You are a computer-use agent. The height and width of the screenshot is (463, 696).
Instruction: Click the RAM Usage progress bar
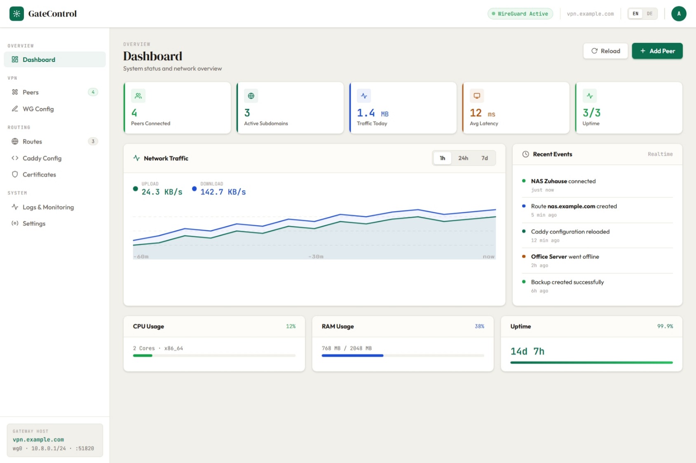tap(403, 355)
